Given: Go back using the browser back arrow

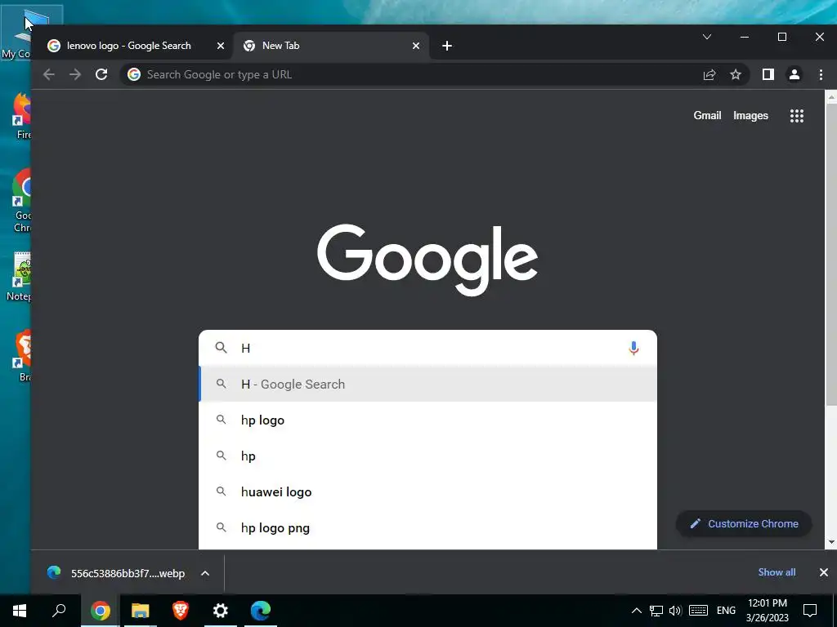Looking at the screenshot, I should point(48,74).
